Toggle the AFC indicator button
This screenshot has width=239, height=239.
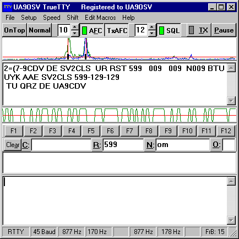coord(92,30)
